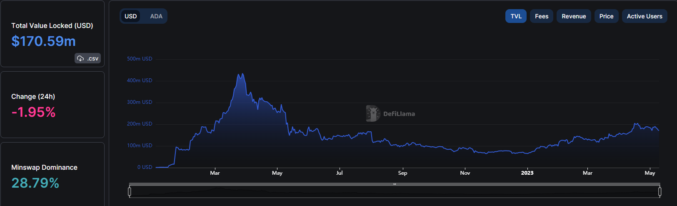This screenshot has height=206, width=677.
Task: Click the 100m USD axis label
Action: click(140, 146)
